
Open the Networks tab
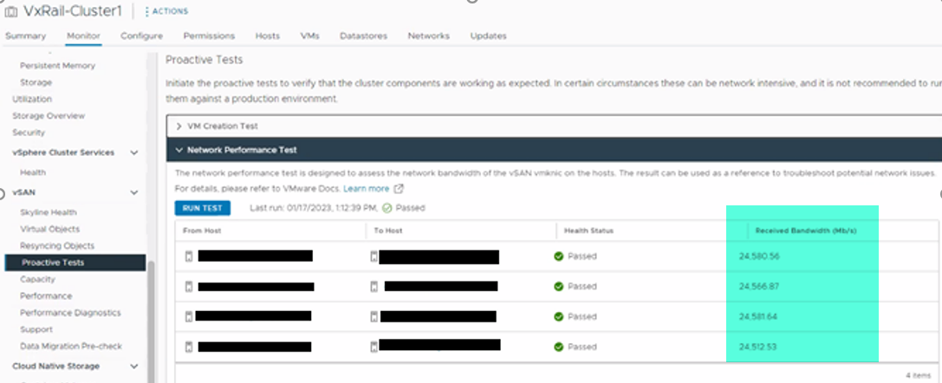429,36
